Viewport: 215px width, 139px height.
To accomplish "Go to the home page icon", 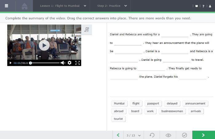I will pyautogui.click(x=25, y=6).
